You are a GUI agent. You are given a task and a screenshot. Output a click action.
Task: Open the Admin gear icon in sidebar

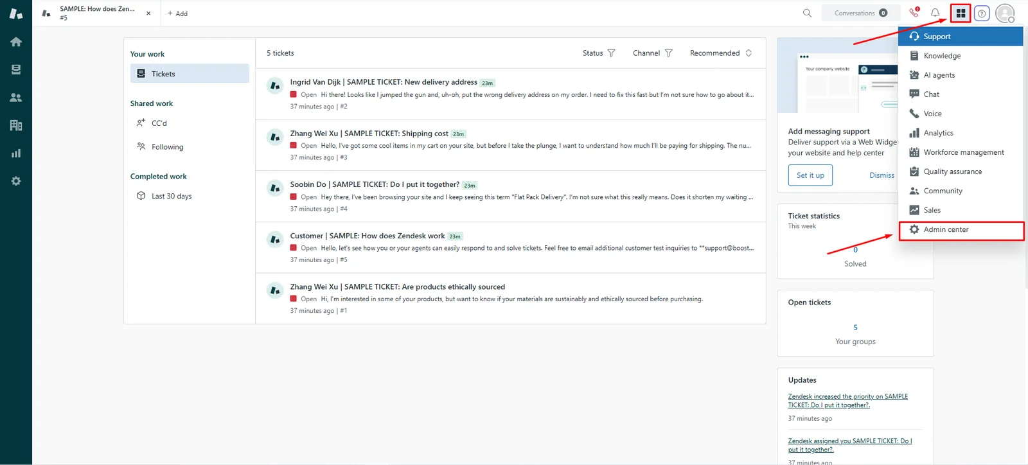point(16,181)
